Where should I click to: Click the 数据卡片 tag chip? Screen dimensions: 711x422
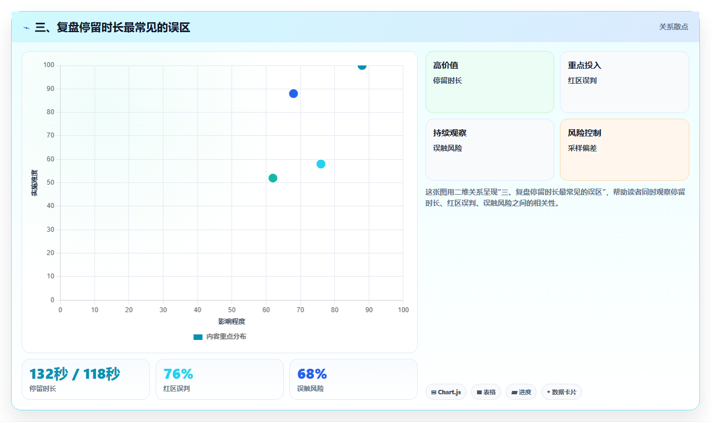click(x=562, y=392)
